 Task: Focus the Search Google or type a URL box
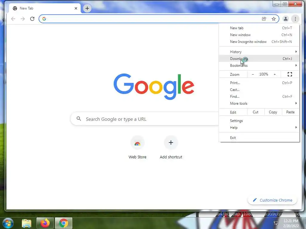(144, 119)
